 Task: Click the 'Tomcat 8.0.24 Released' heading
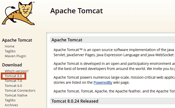(75, 101)
